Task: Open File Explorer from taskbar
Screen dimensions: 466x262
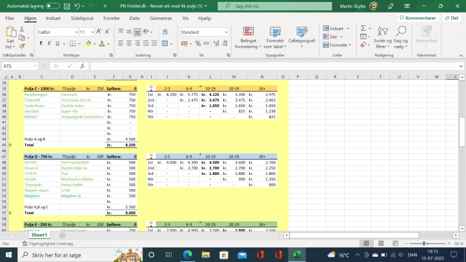Action: (x=206, y=255)
